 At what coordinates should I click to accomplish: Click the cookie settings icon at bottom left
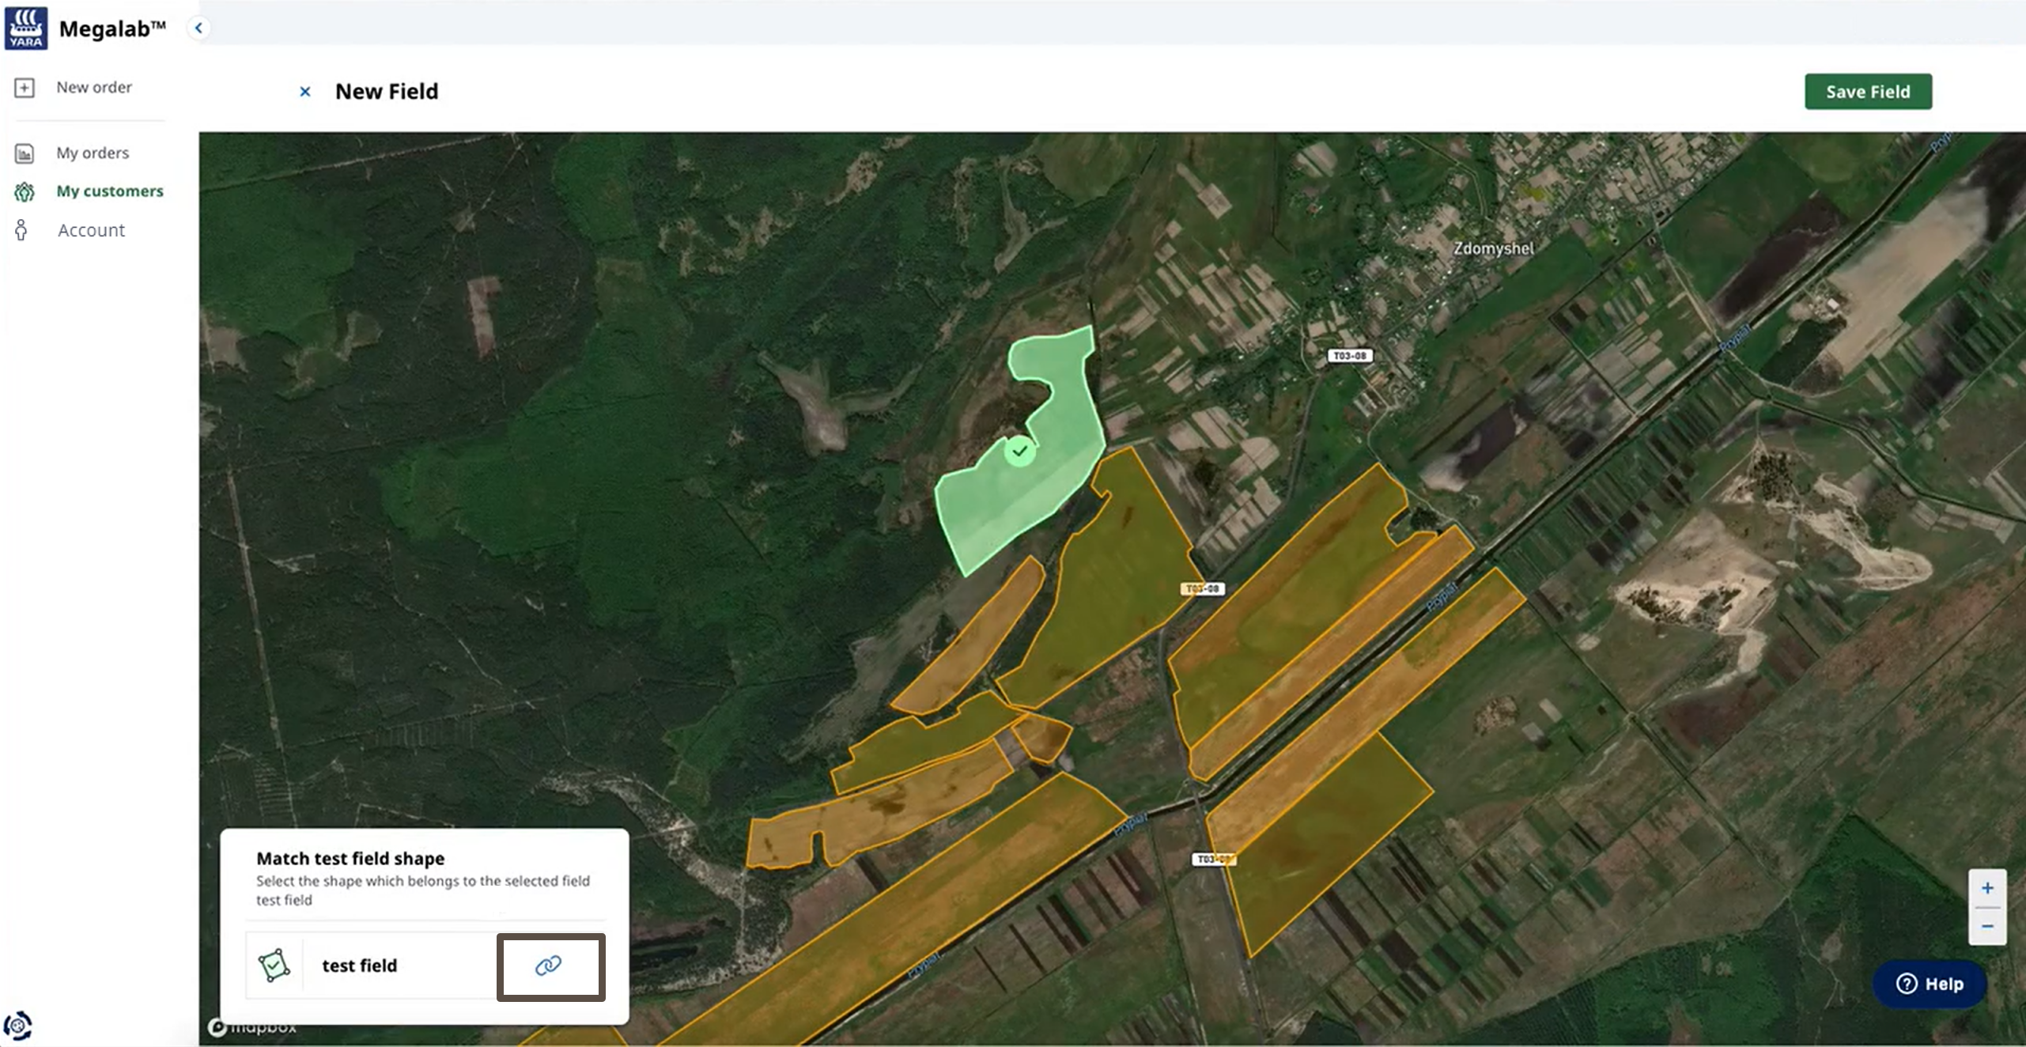point(17,1026)
